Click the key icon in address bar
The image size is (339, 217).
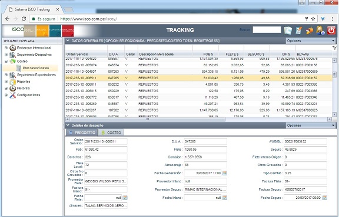tap(307, 19)
